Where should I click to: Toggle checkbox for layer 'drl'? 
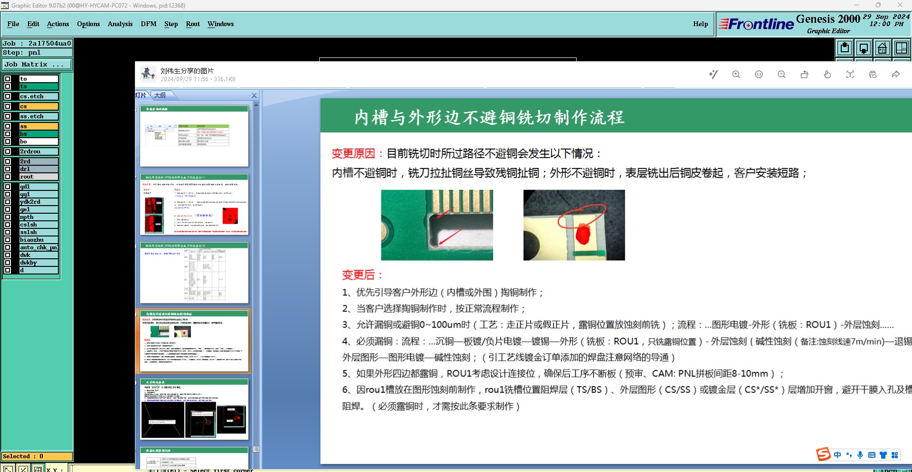[x=8, y=169]
